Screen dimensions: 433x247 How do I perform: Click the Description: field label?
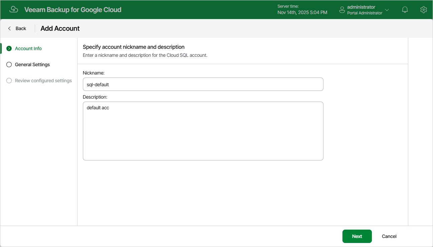click(95, 97)
